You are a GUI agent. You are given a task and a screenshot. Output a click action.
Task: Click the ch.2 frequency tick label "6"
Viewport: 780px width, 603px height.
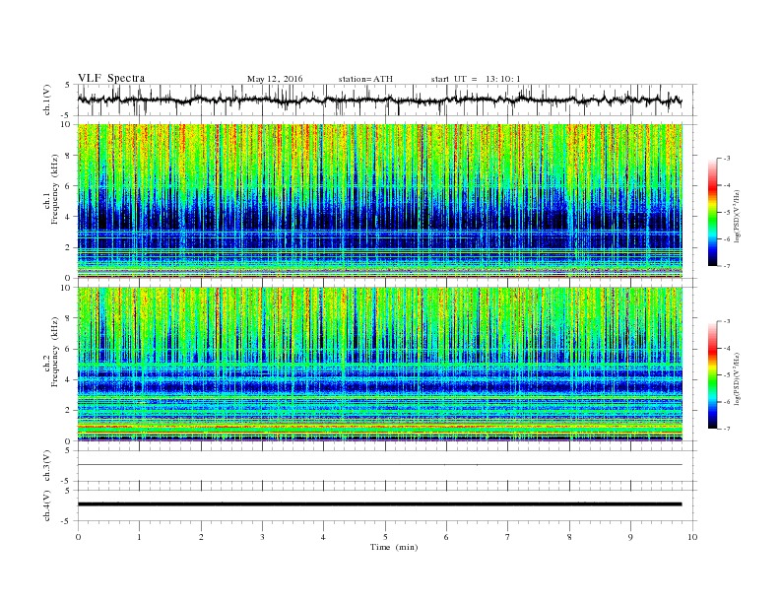69,349
